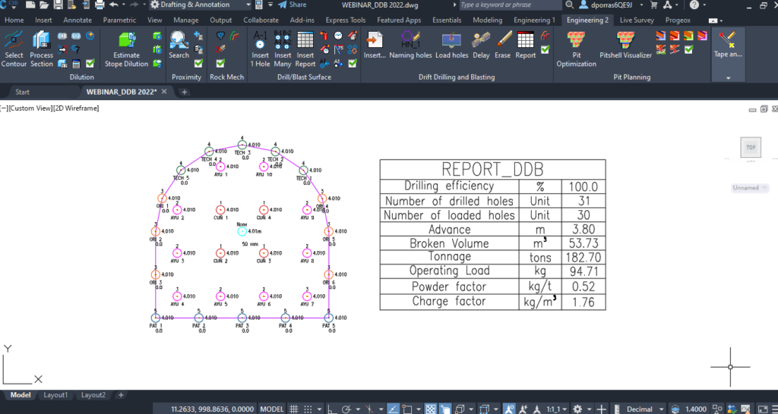The height and width of the screenshot is (414, 778).
Task: Toggle the Pit Planning panel checkmark
Action: tap(688, 49)
